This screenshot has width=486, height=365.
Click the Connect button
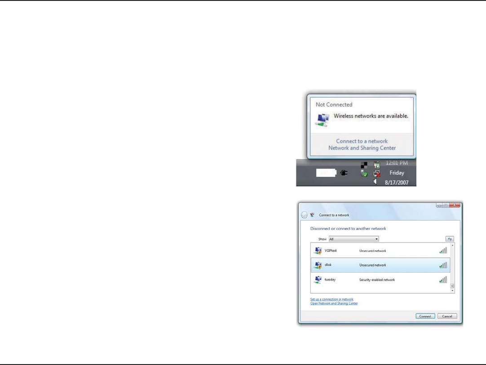pyautogui.click(x=425, y=317)
